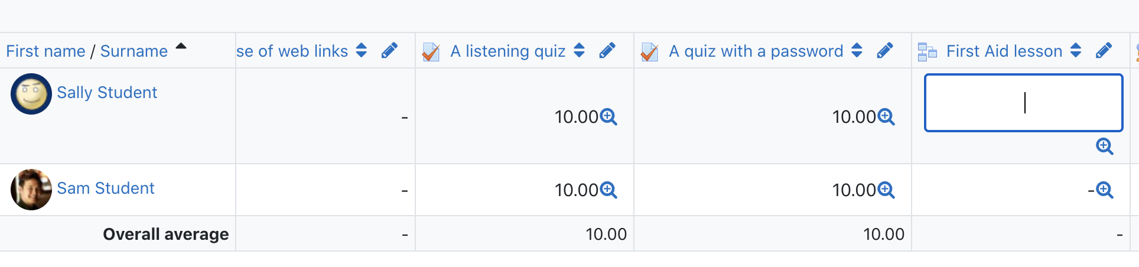
Task: Open grade analysis for Sally's password quiz
Action: click(x=886, y=117)
